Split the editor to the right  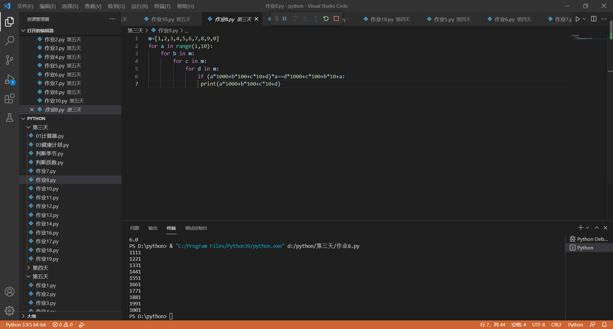pyautogui.click(x=594, y=19)
